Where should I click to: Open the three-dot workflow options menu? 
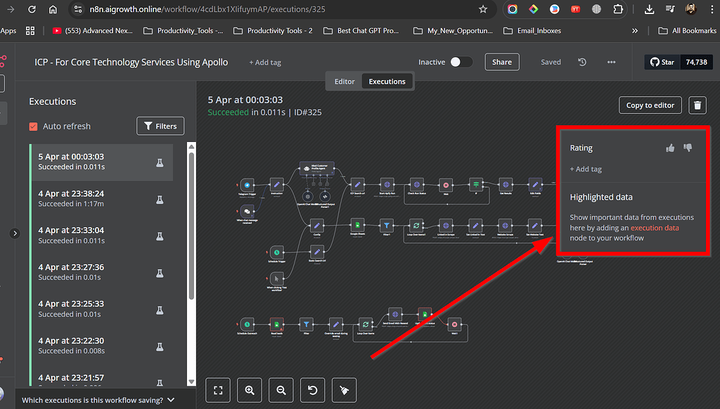pyautogui.click(x=611, y=62)
